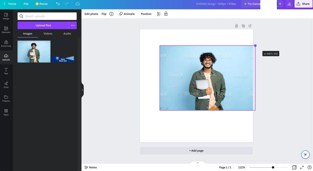Toggle the lock icon in toolbar
The width and height of the screenshot is (313, 171).
tap(166, 14)
